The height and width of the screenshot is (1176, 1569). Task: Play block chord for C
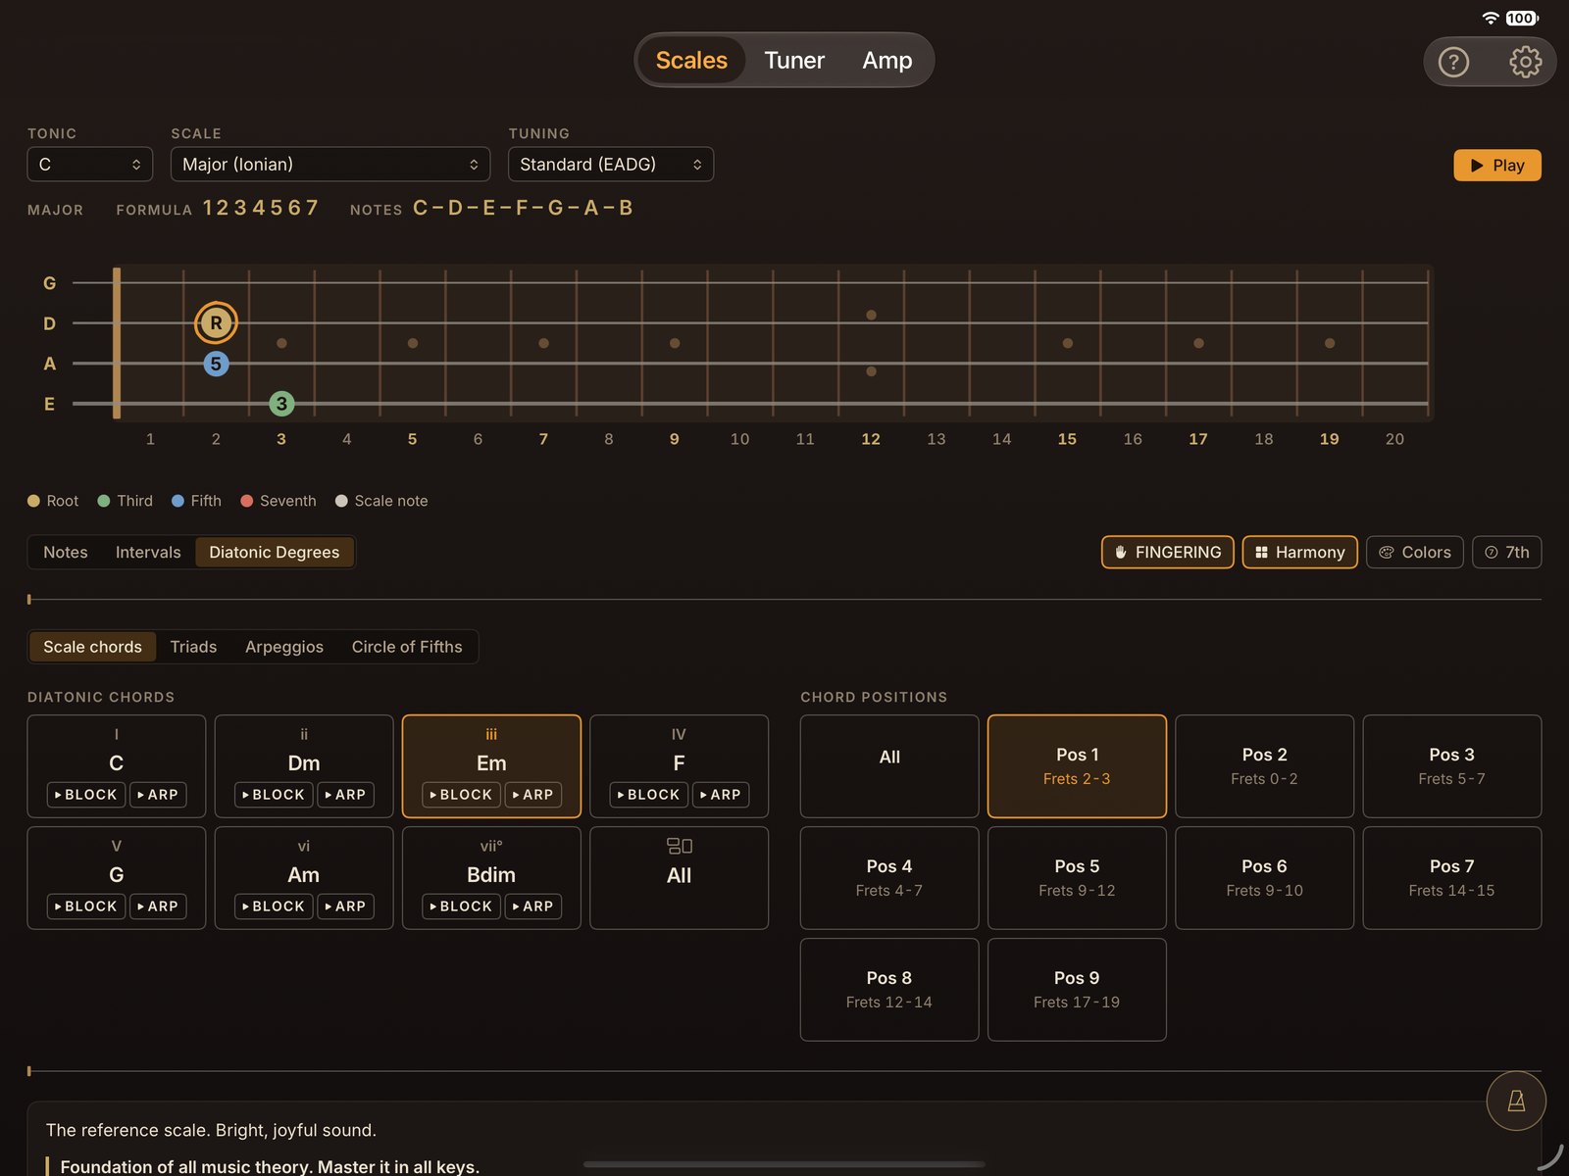[x=86, y=795]
